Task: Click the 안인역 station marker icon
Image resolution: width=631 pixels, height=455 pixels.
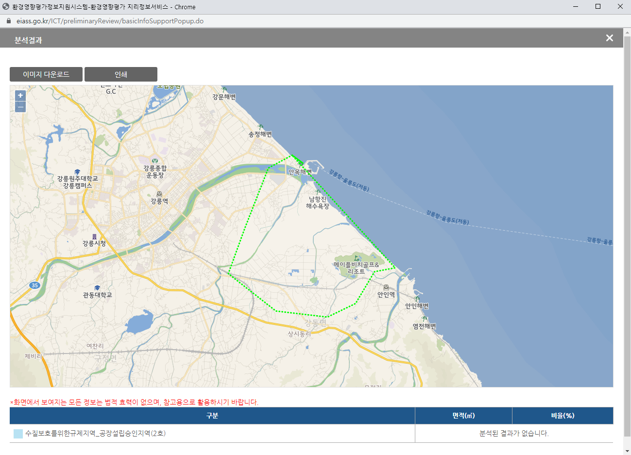Action: (386, 287)
